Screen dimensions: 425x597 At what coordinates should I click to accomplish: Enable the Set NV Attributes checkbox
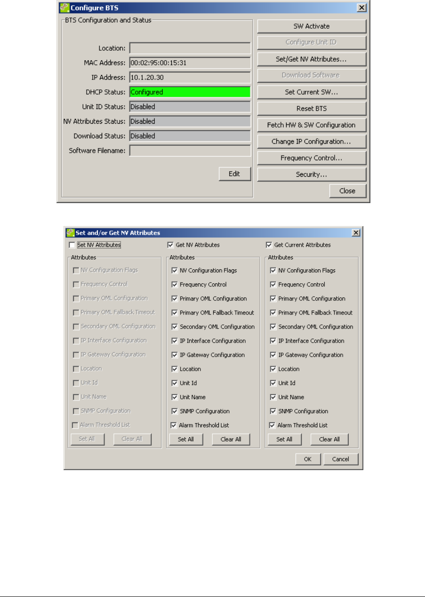72,245
